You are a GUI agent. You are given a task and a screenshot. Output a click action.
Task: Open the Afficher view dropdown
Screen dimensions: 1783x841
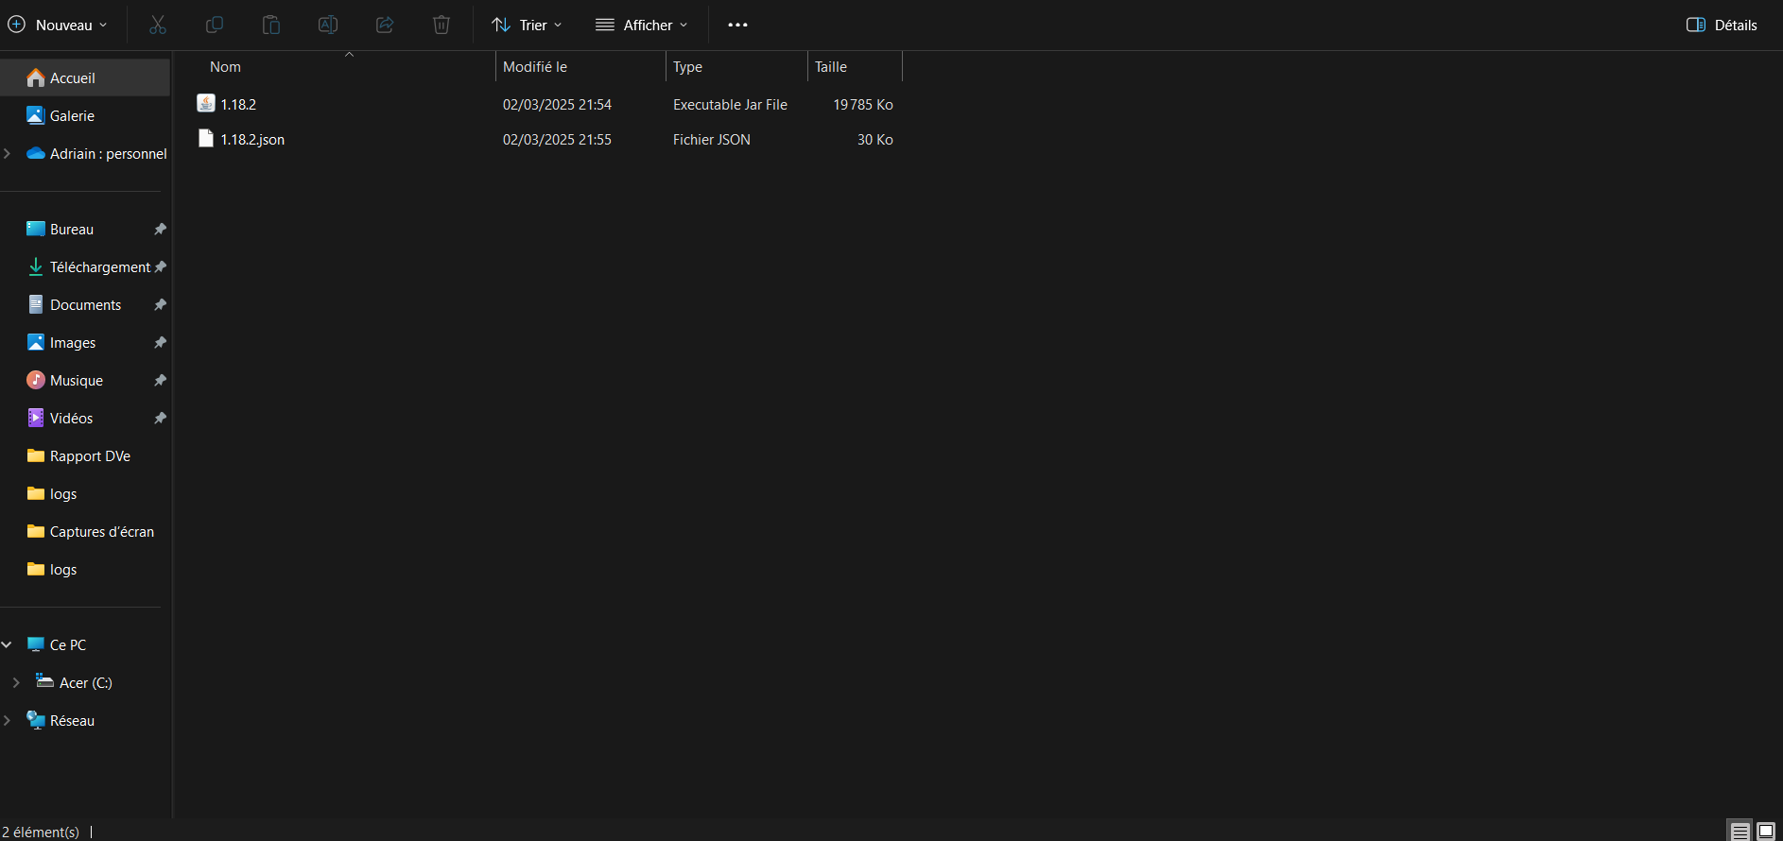[x=642, y=25]
